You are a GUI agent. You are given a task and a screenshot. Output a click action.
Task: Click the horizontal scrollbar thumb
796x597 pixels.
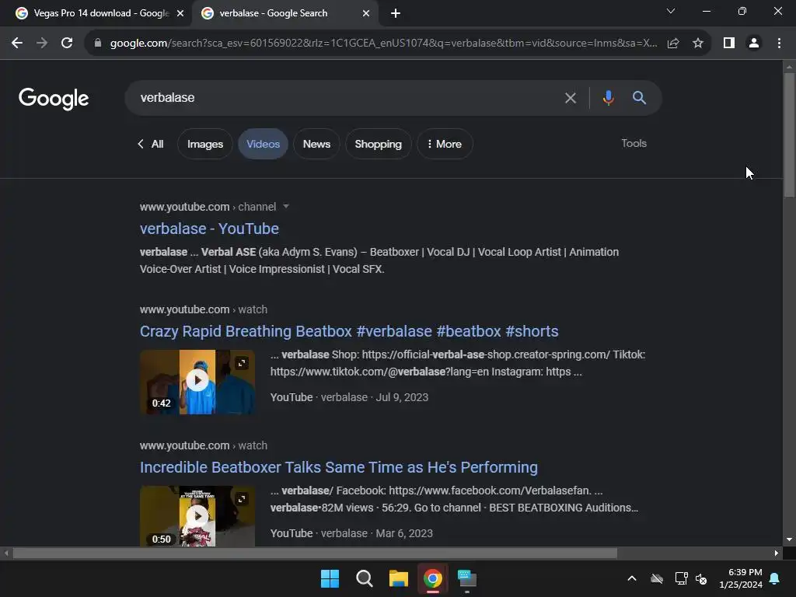[x=315, y=553]
